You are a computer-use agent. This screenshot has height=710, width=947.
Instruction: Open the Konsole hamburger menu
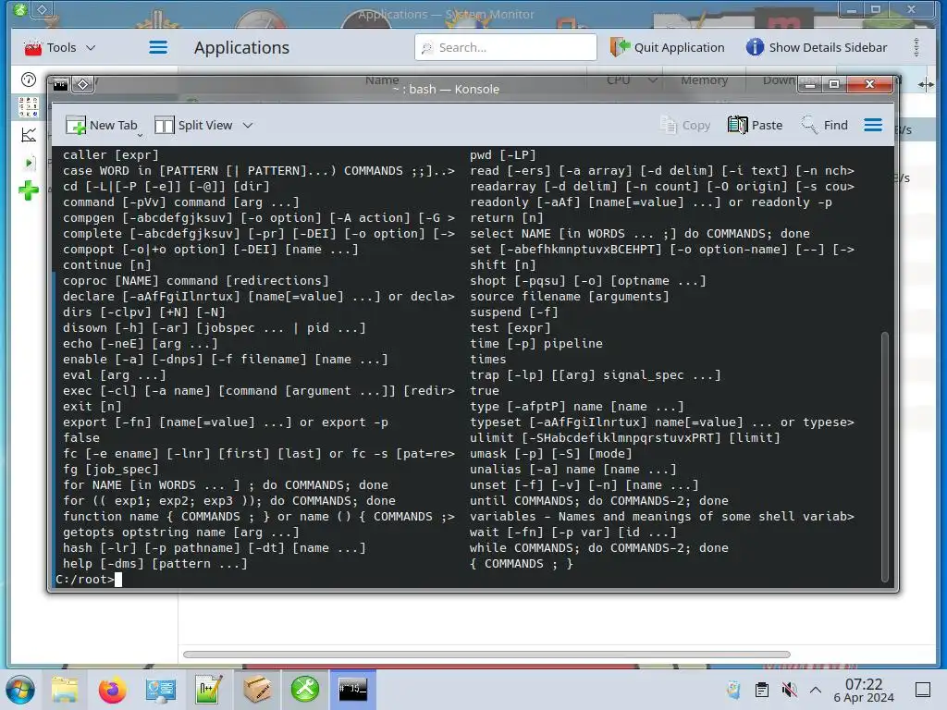pyautogui.click(x=873, y=125)
